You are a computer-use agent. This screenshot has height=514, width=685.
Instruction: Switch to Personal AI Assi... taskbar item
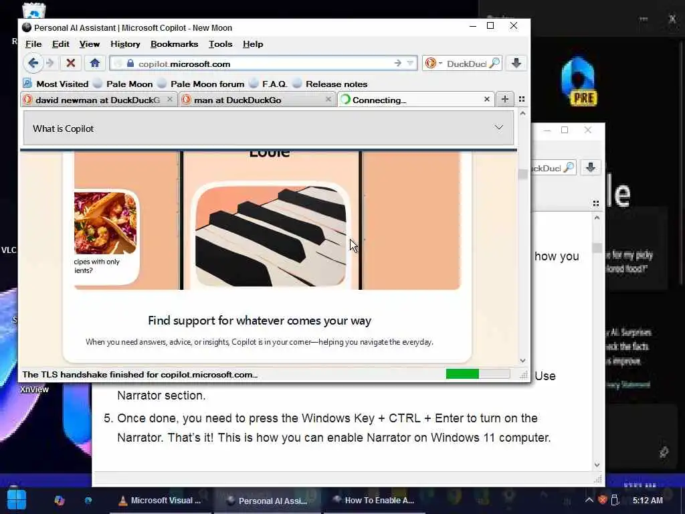click(267, 501)
